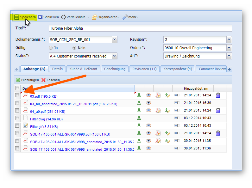Screen dimensions: 252x188
Task: Click the Hinzufügen button
Action: [28, 80]
